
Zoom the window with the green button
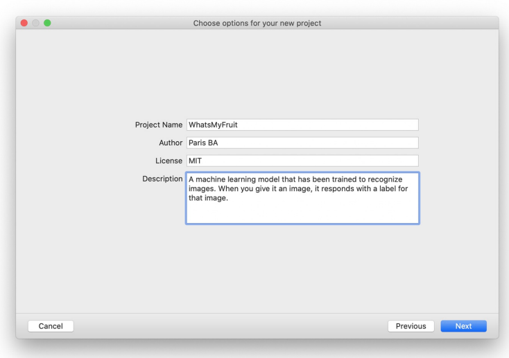point(47,23)
